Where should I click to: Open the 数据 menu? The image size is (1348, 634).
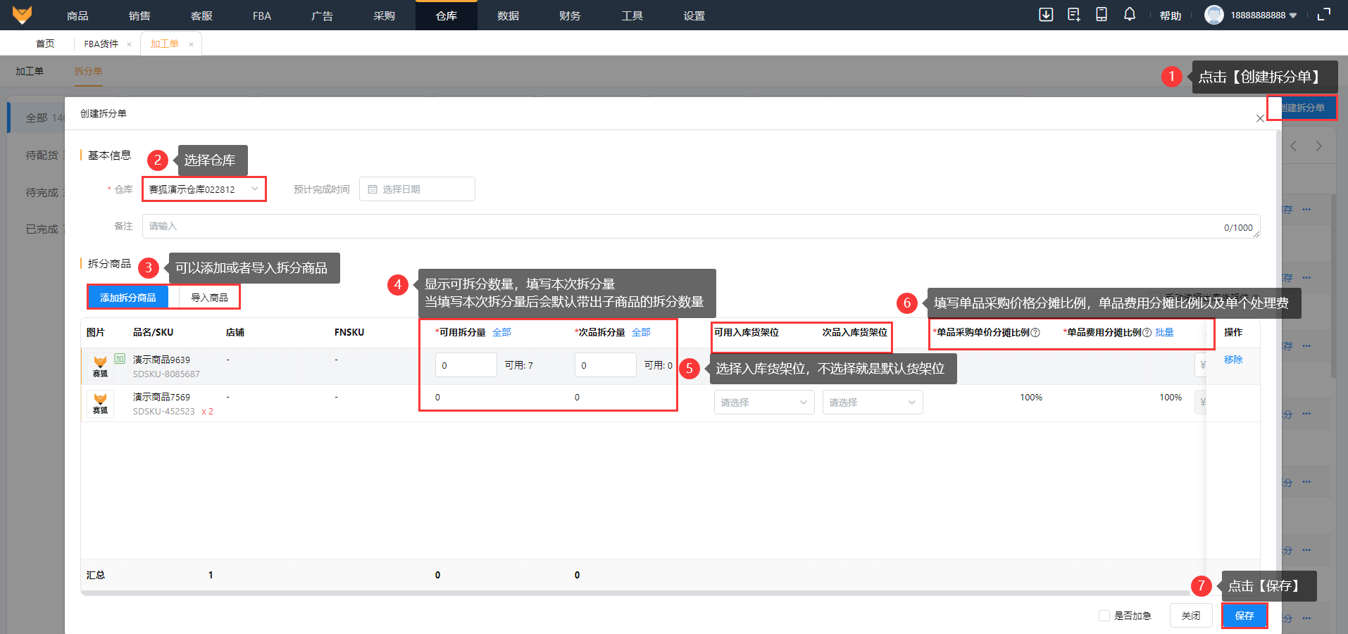tap(508, 15)
